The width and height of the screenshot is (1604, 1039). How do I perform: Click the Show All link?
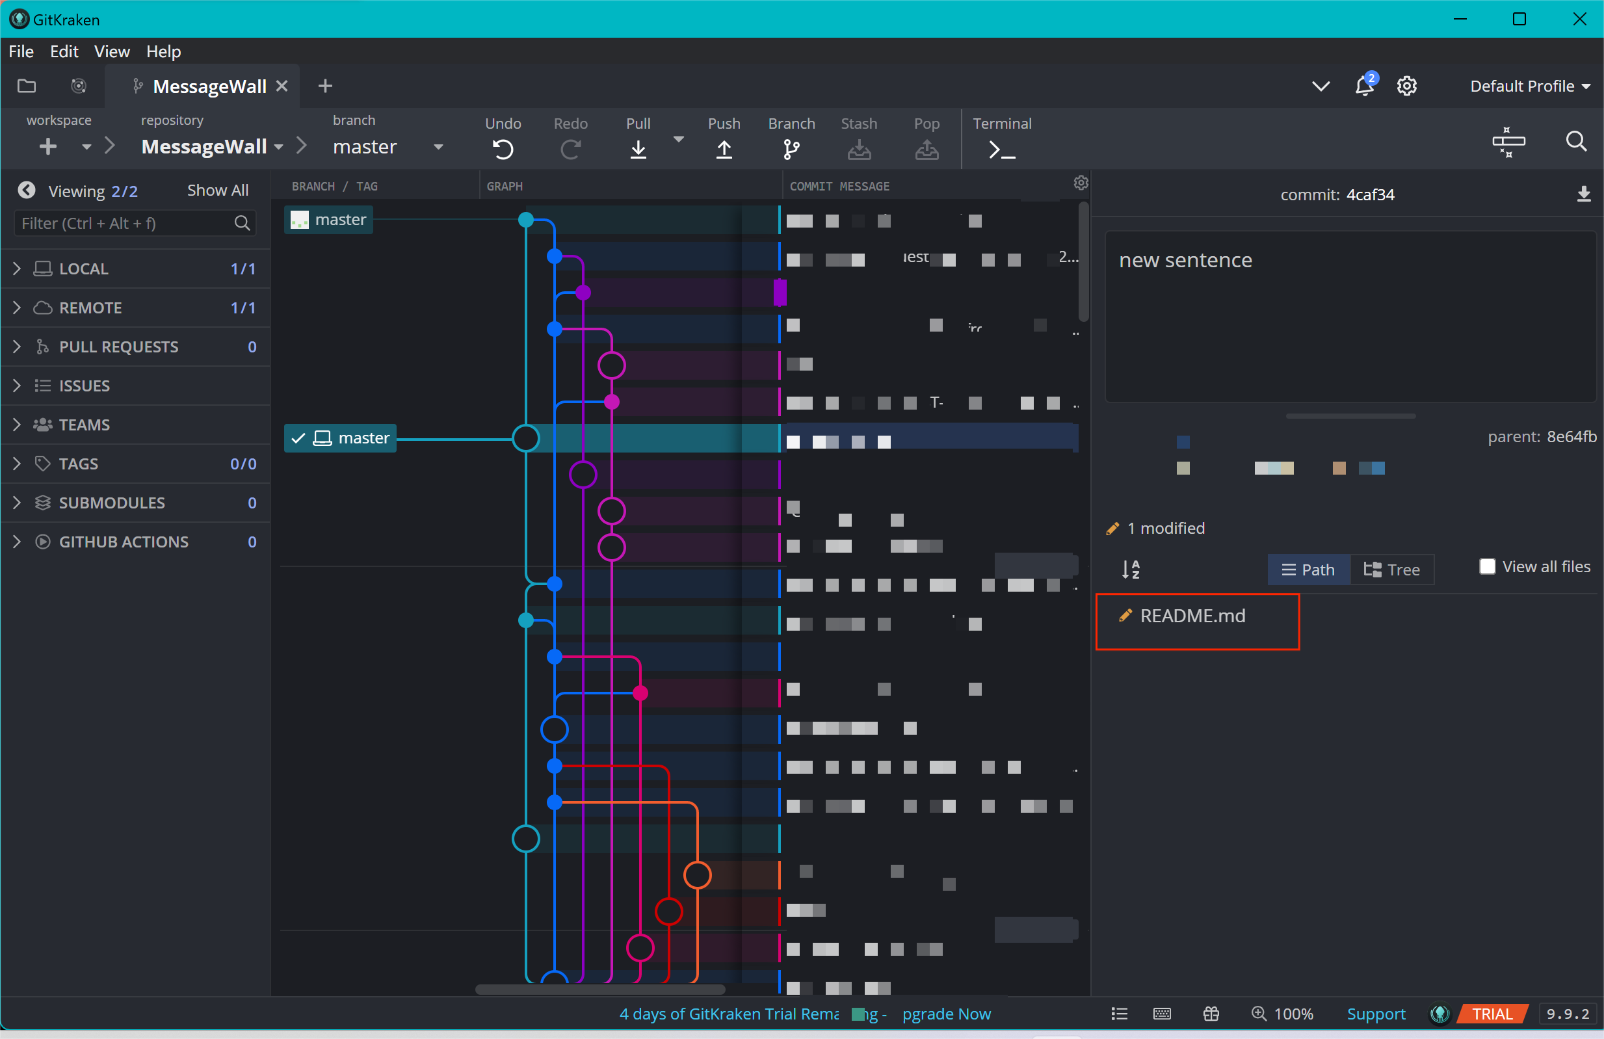(217, 191)
